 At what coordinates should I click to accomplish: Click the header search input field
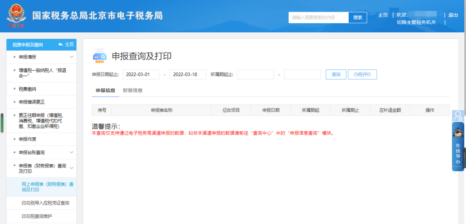318,18
